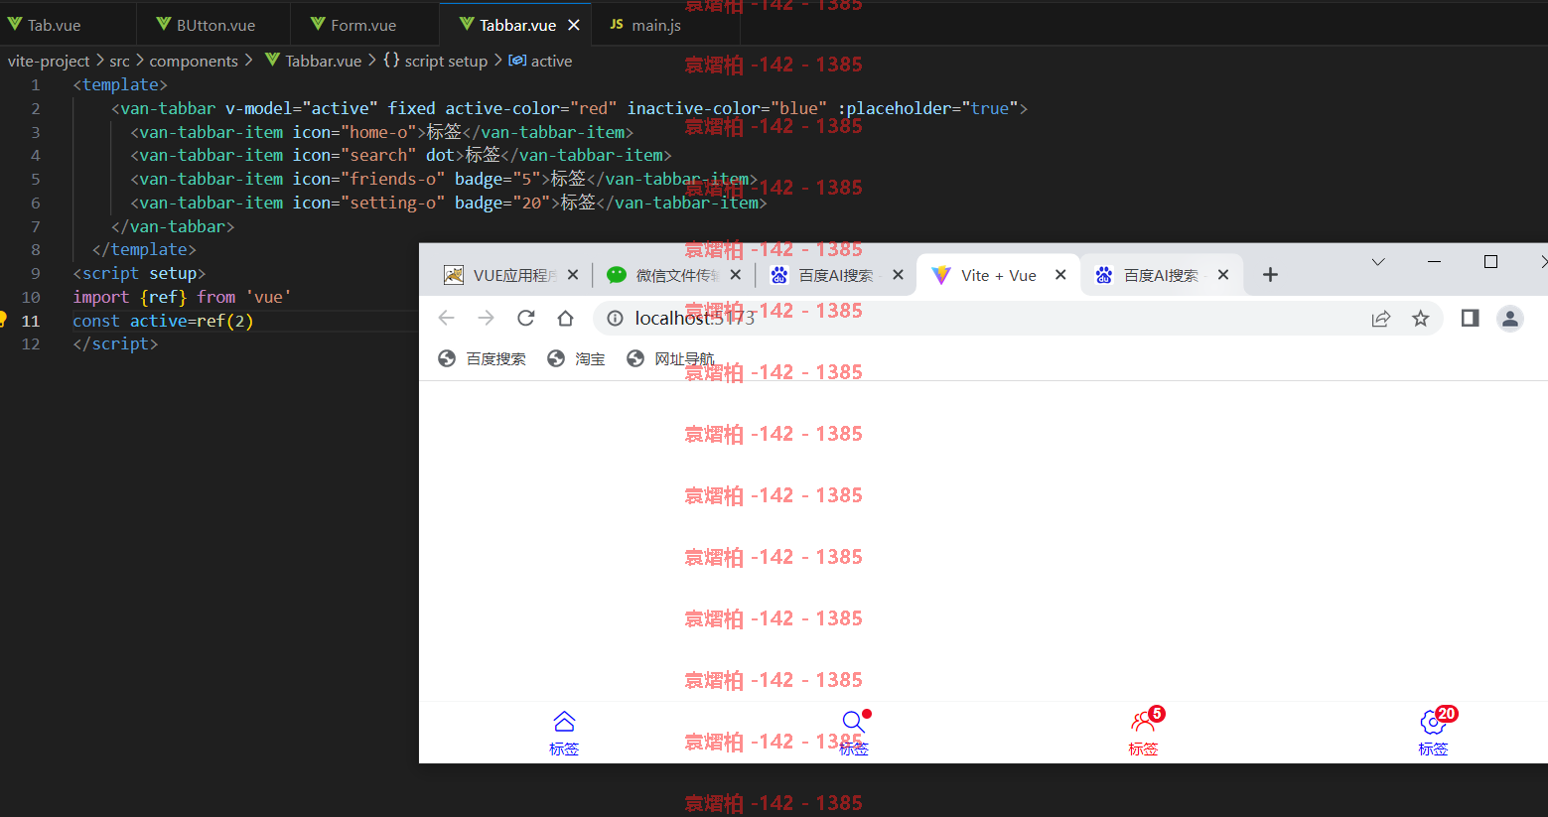The width and height of the screenshot is (1548, 817).
Task: Open the 百度搜索 bookmark
Action: coord(483,358)
